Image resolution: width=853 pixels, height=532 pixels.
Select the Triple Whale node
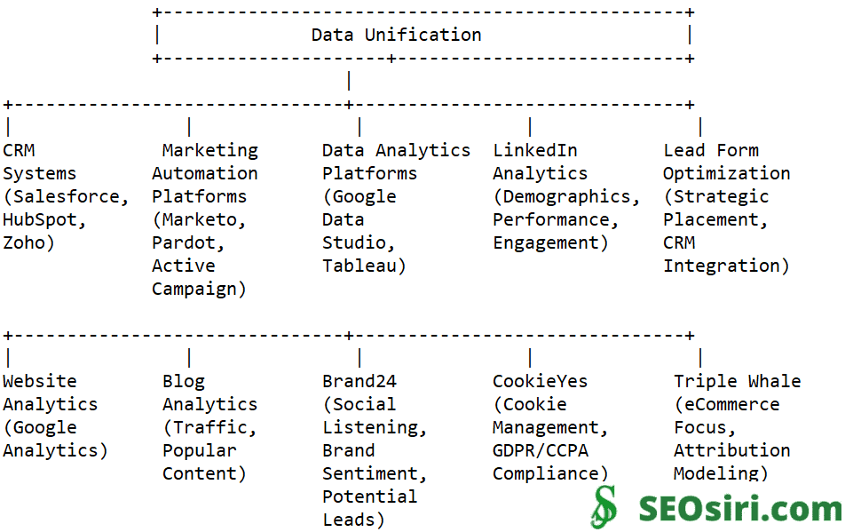coord(737,381)
